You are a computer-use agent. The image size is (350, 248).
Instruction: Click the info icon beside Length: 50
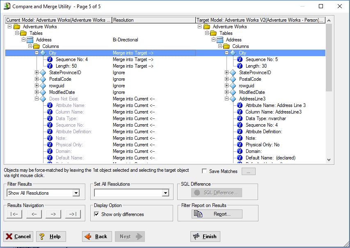(x=50, y=66)
